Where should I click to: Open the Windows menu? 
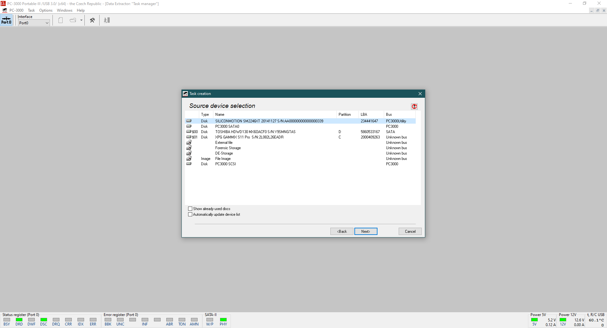[x=64, y=10]
